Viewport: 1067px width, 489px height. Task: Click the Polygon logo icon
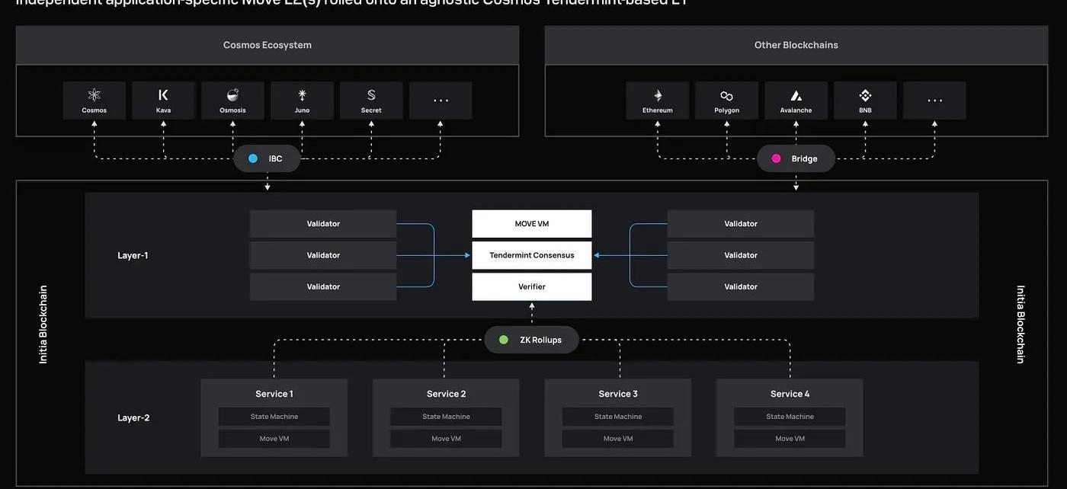[x=726, y=96]
